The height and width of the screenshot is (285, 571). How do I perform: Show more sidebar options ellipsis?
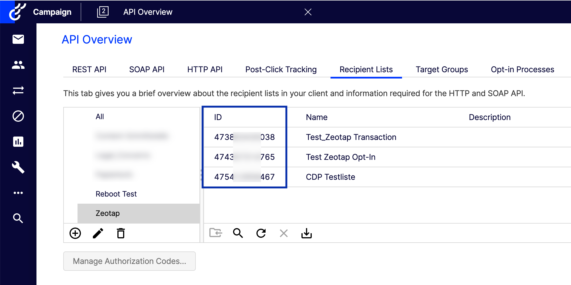tap(18, 193)
